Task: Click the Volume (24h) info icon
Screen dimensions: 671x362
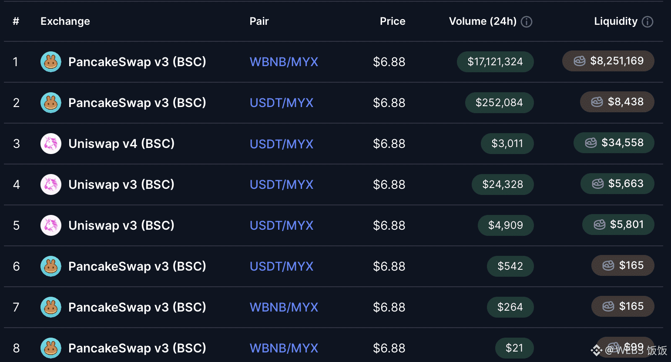Action: (527, 22)
